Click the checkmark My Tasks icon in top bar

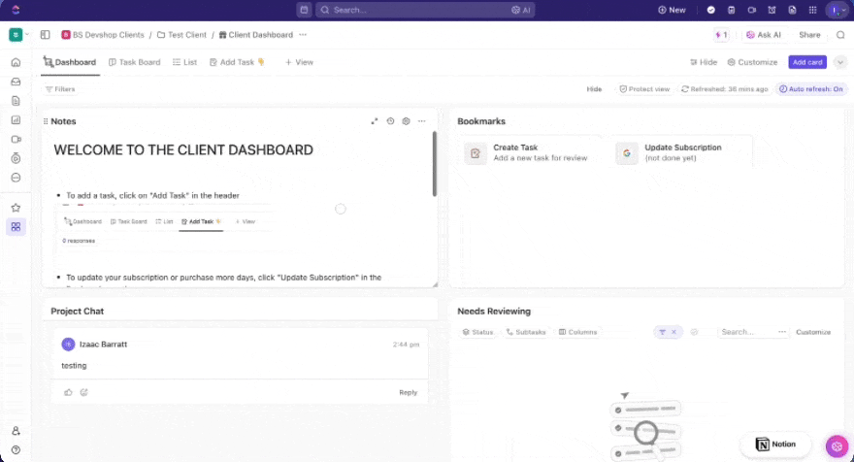[710, 10]
